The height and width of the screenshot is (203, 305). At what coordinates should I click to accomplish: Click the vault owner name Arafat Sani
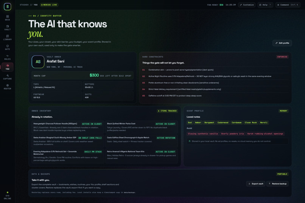coord(55,61)
